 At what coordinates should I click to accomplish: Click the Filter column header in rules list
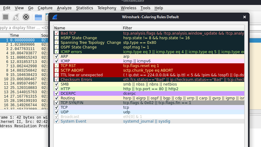pos(183,28)
